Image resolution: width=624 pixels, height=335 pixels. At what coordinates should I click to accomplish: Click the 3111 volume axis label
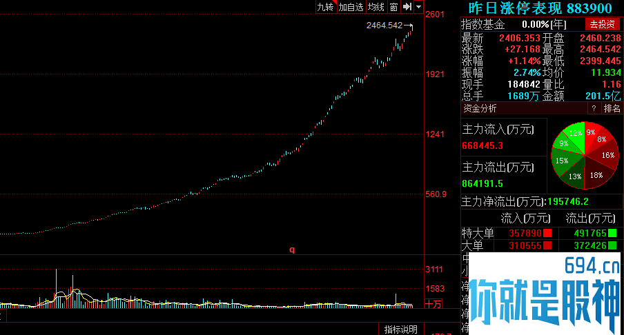(434, 270)
